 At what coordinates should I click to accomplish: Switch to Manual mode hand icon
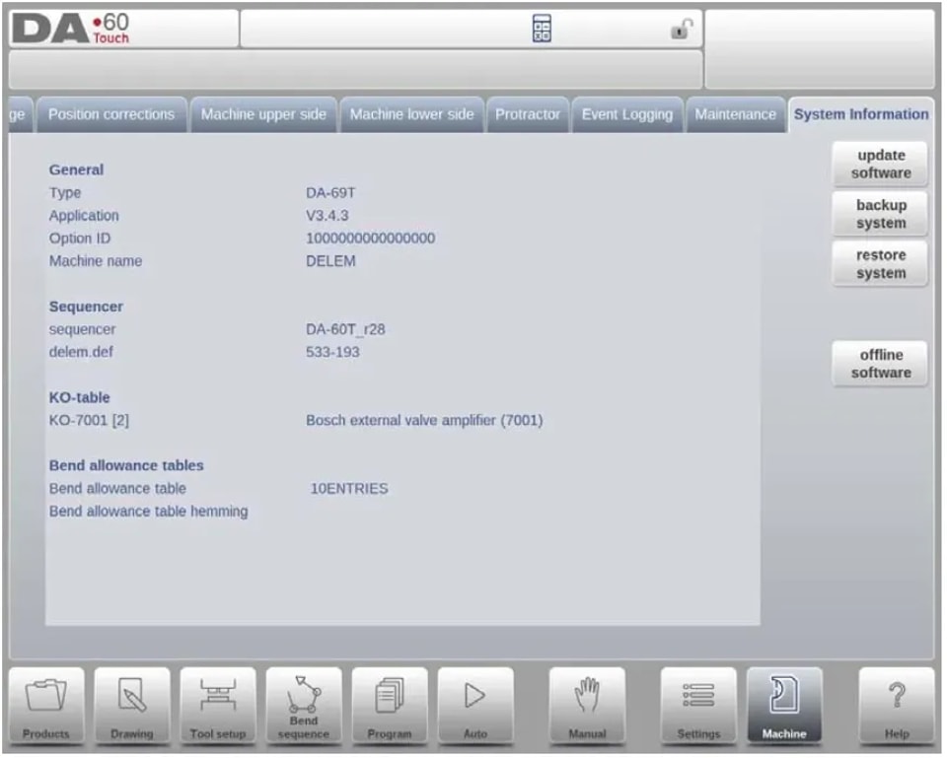click(x=587, y=705)
